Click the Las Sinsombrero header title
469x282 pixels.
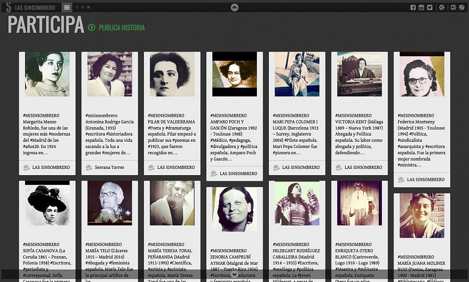click(x=35, y=7)
